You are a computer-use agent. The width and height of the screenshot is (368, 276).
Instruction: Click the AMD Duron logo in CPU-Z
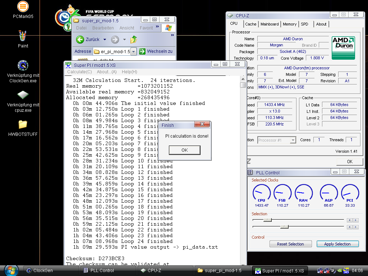343,48
